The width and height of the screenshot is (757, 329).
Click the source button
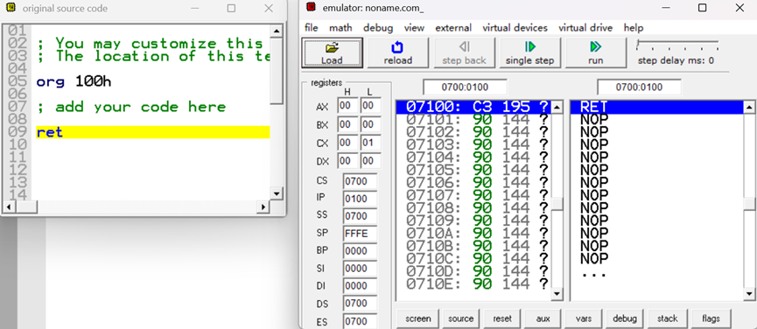coord(460,318)
